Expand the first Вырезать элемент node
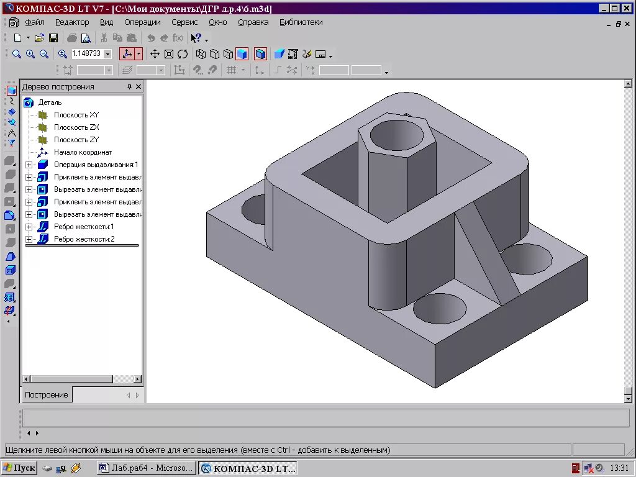Image resolution: width=636 pixels, height=477 pixels. click(29, 189)
